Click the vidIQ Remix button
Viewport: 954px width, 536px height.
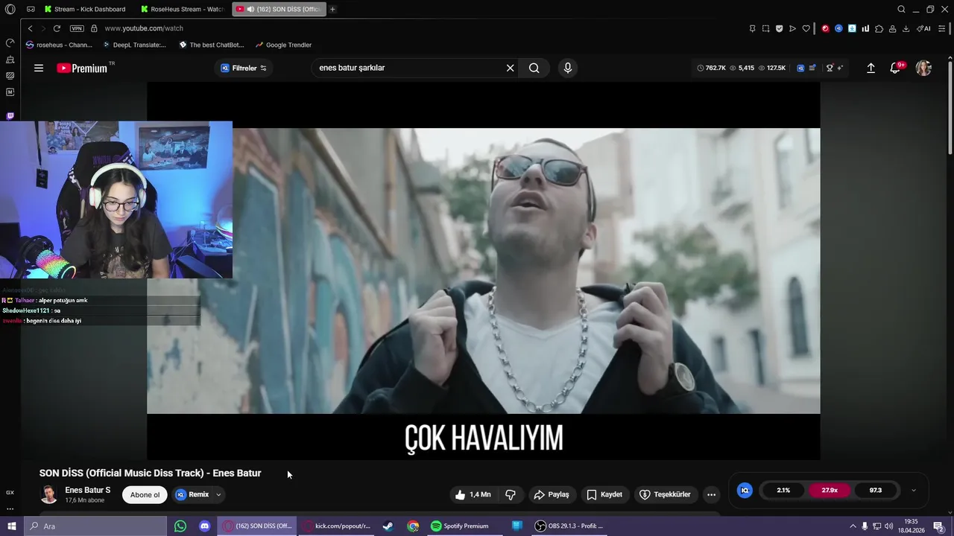click(192, 494)
